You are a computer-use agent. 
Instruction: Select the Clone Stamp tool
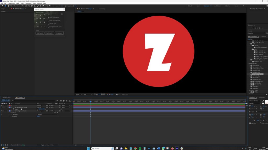pos(41,6)
